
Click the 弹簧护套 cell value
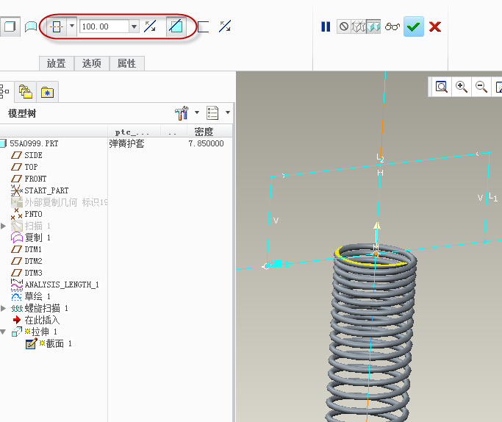pyautogui.click(x=126, y=143)
